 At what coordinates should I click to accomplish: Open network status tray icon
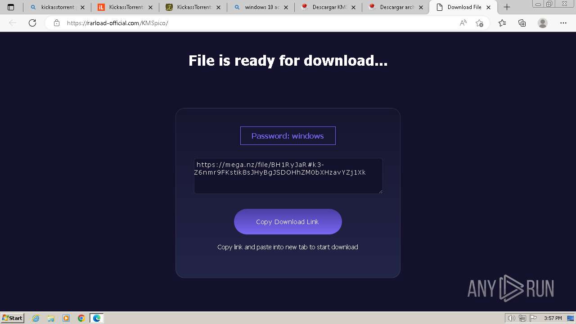[522, 318]
